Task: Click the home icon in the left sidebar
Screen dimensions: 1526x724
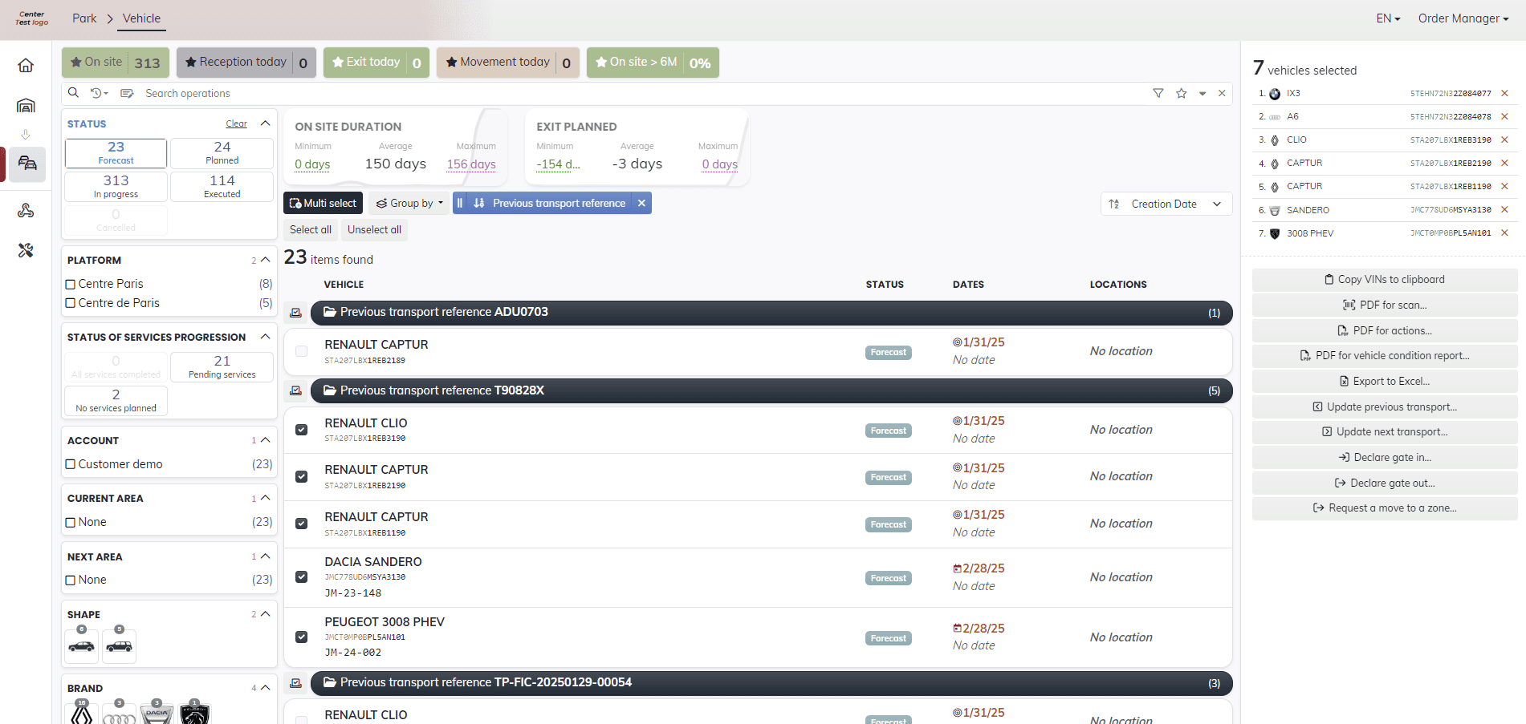Action: tap(26, 65)
